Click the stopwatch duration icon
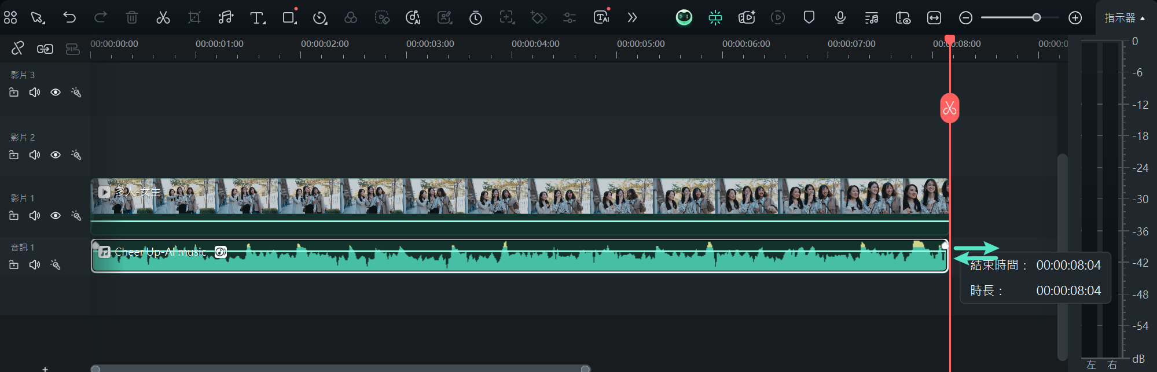The width and height of the screenshot is (1157, 372). tap(476, 18)
